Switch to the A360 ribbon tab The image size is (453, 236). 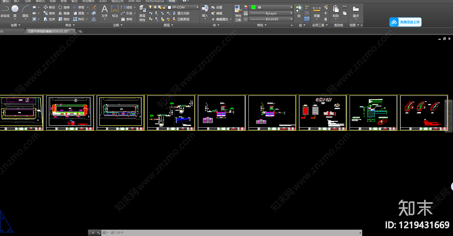coord(103,1)
